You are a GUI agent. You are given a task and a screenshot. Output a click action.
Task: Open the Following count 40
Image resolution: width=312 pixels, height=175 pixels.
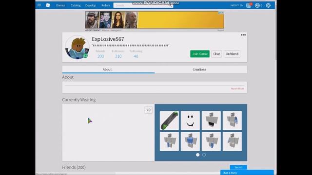tap(136, 56)
